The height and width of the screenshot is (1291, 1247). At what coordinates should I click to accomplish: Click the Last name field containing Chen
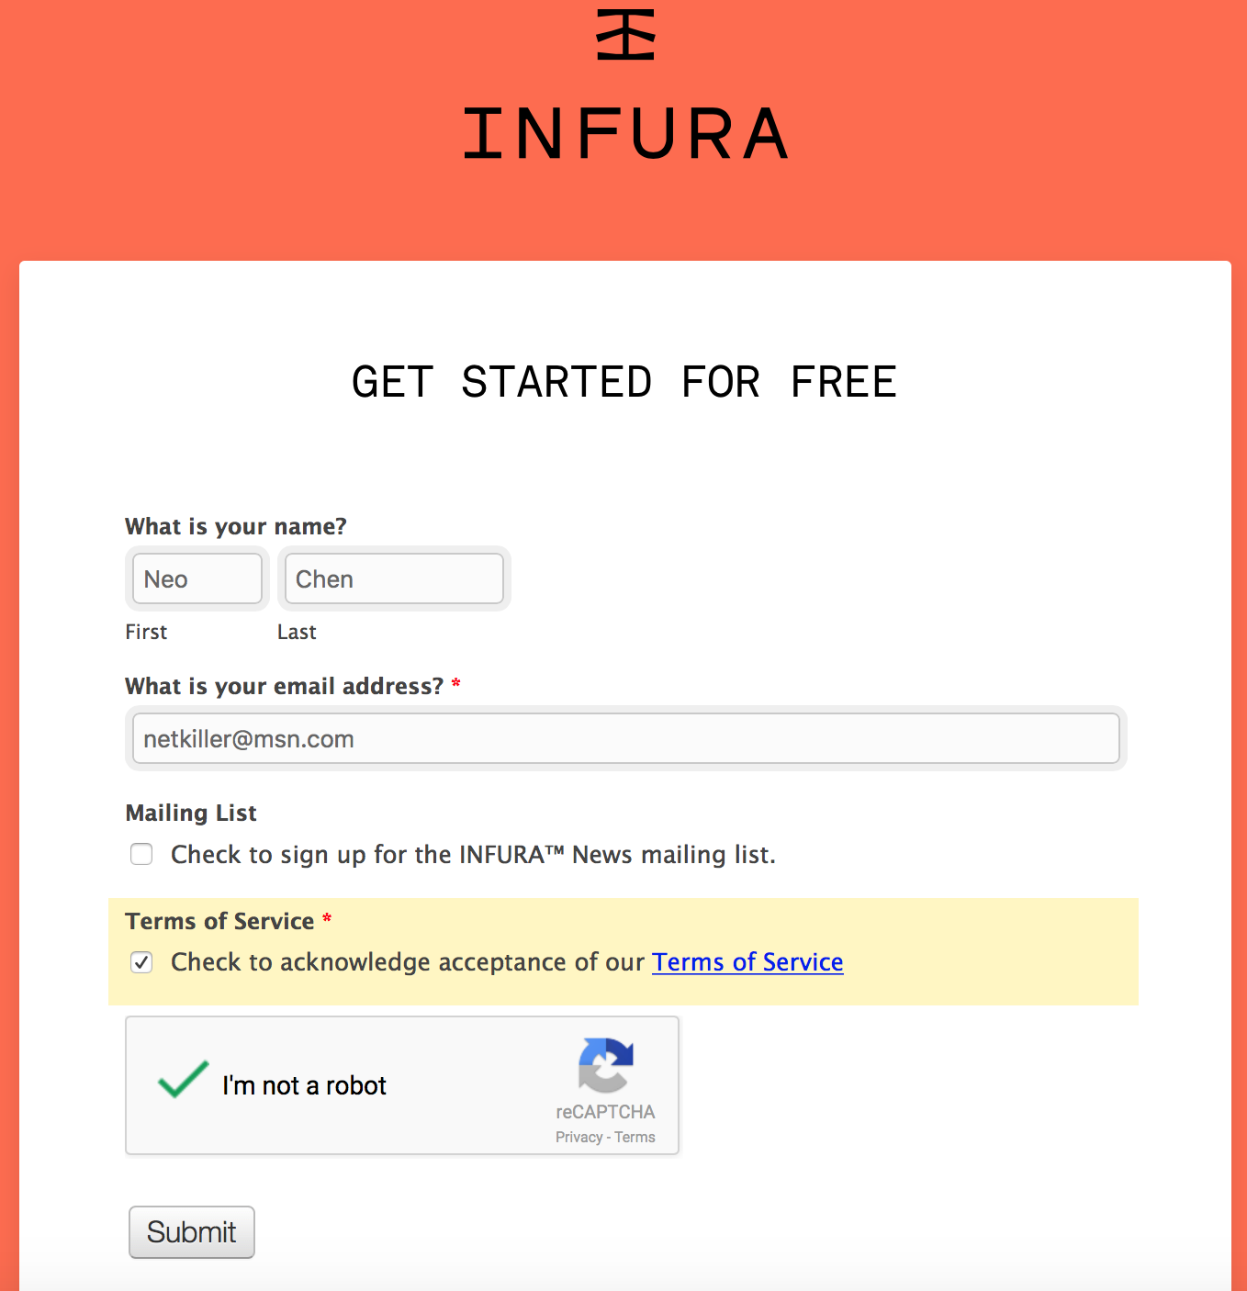coord(394,578)
